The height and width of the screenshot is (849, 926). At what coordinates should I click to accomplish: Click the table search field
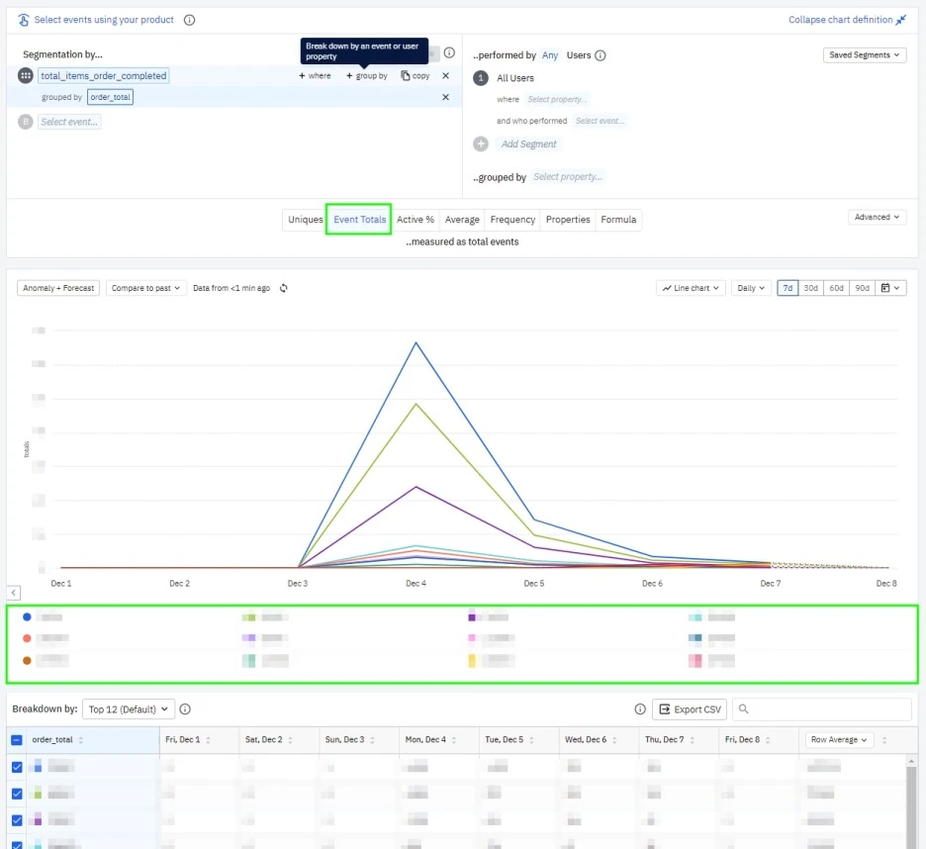[821, 708]
